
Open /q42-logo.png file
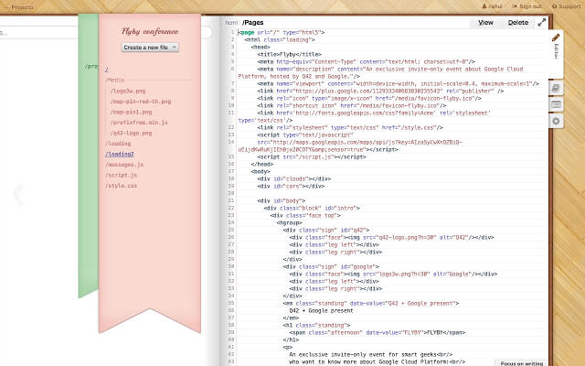[x=131, y=133]
